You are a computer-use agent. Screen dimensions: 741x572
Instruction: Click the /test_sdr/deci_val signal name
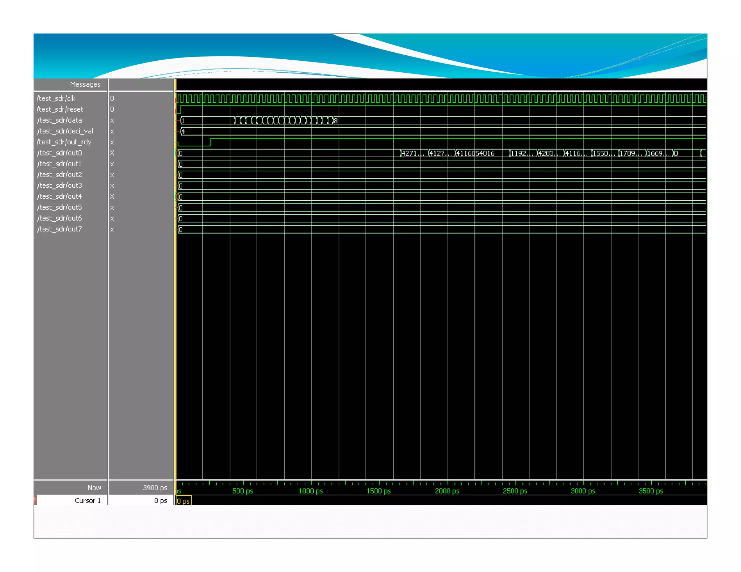coord(65,131)
